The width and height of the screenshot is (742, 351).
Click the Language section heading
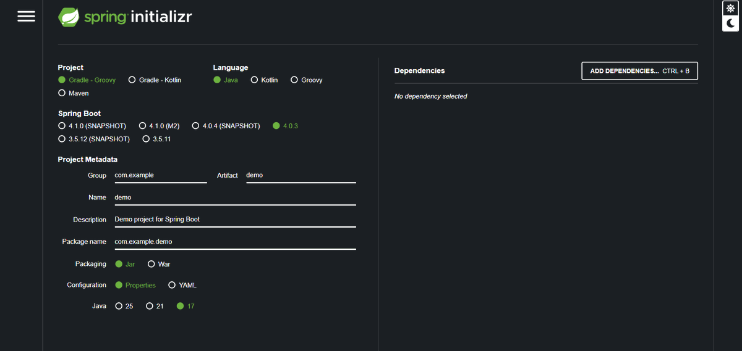click(231, 67)
